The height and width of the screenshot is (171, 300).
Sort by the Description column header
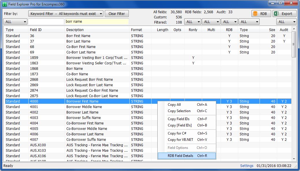pos(97,30)
